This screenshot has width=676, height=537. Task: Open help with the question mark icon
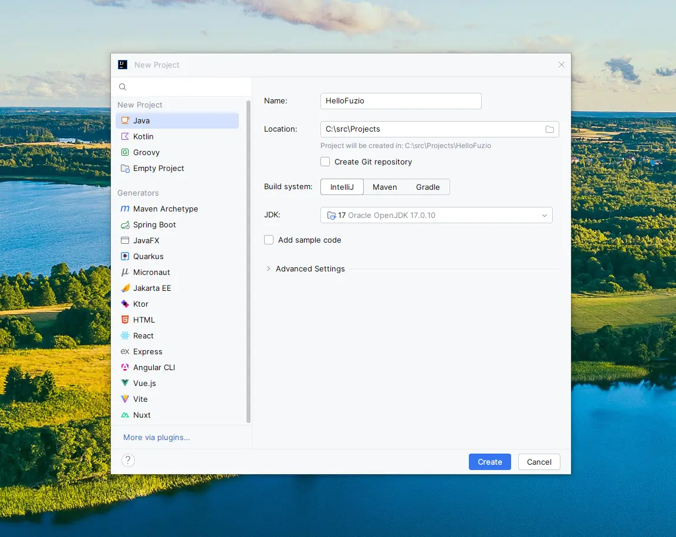(x=128, y=461)
